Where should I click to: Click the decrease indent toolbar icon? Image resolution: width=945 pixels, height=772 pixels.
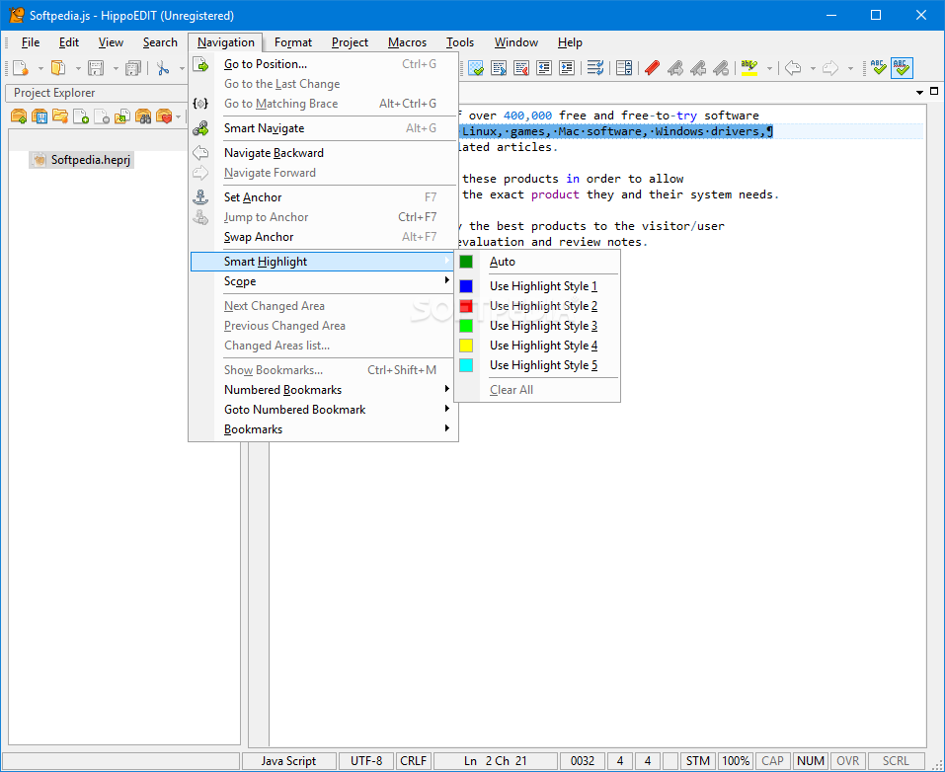click(x=544, y=68)
